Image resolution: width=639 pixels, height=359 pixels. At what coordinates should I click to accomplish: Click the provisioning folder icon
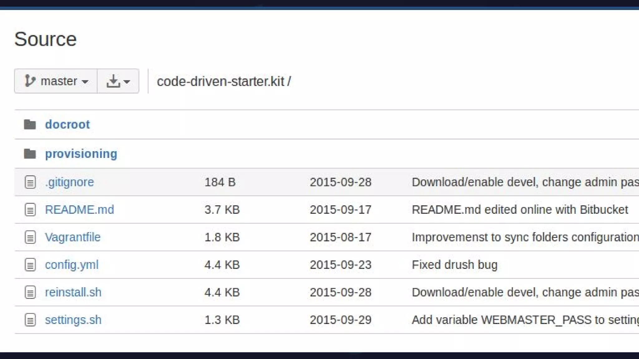coord(30,154)
